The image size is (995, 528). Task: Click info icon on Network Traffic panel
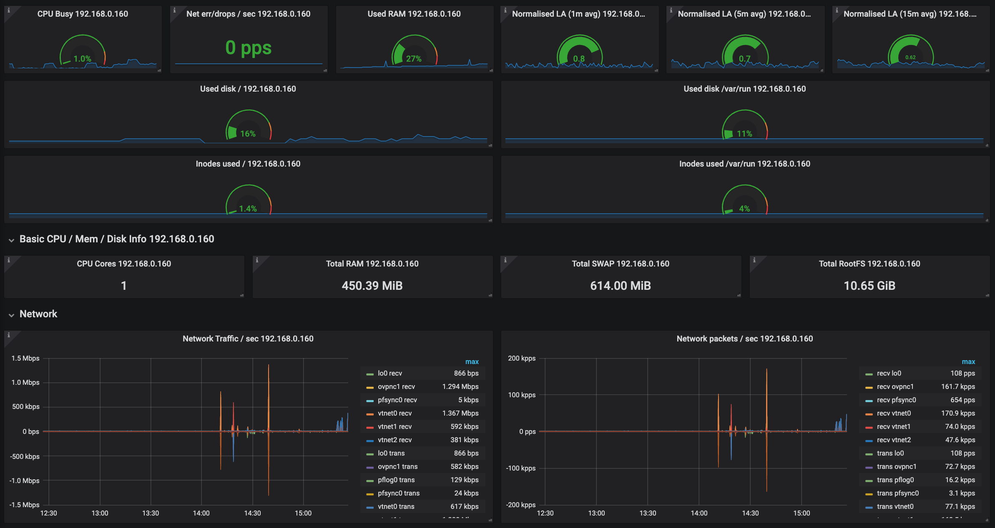[9, 335]
